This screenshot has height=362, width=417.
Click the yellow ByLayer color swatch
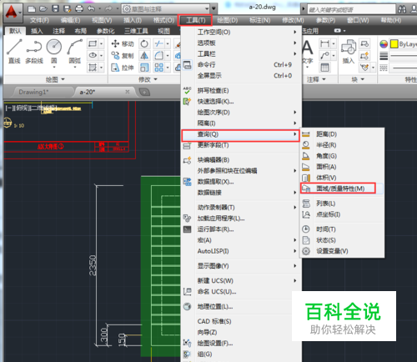click(x=394, y=44)
